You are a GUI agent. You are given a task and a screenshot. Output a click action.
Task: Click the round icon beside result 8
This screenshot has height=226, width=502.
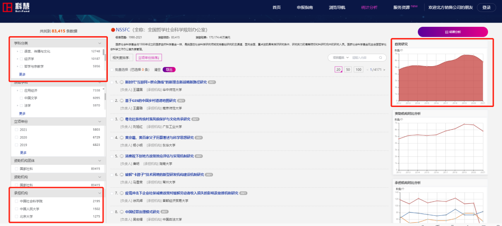pos(122,212)
